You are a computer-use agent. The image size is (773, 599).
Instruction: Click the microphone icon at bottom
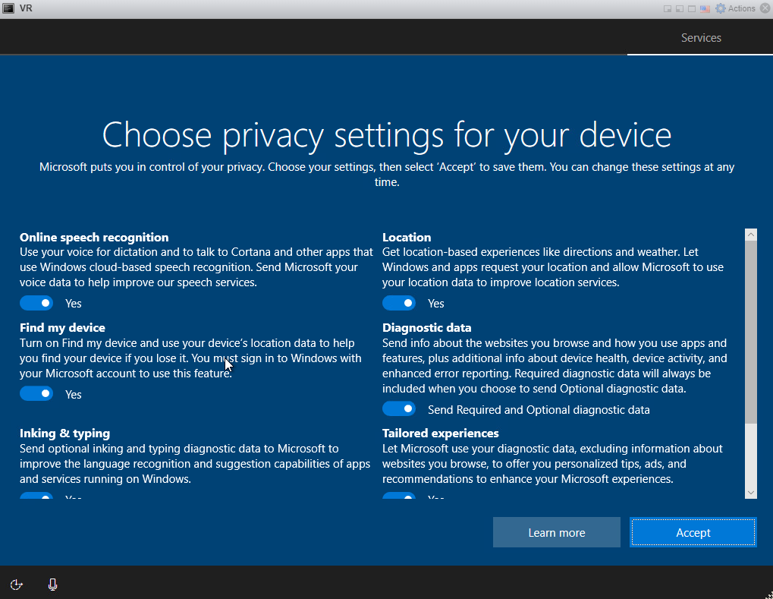53,585
